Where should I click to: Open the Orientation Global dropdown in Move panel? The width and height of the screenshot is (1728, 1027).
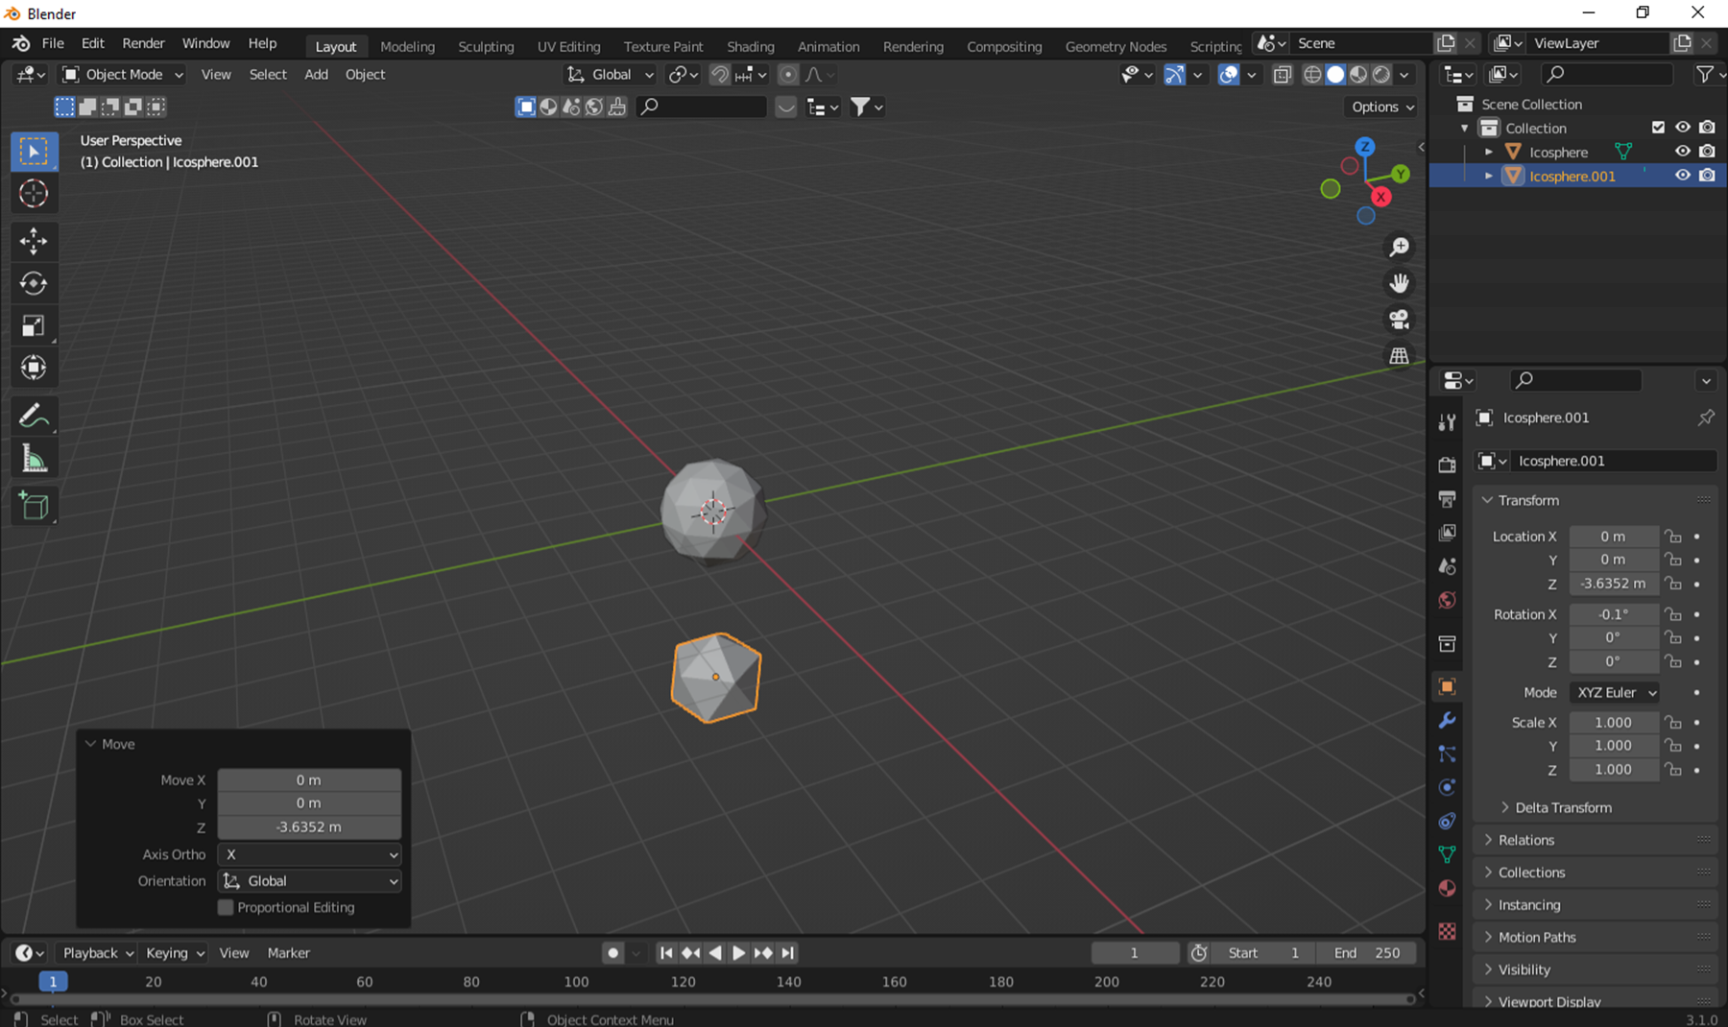click(x=309, y=881)
